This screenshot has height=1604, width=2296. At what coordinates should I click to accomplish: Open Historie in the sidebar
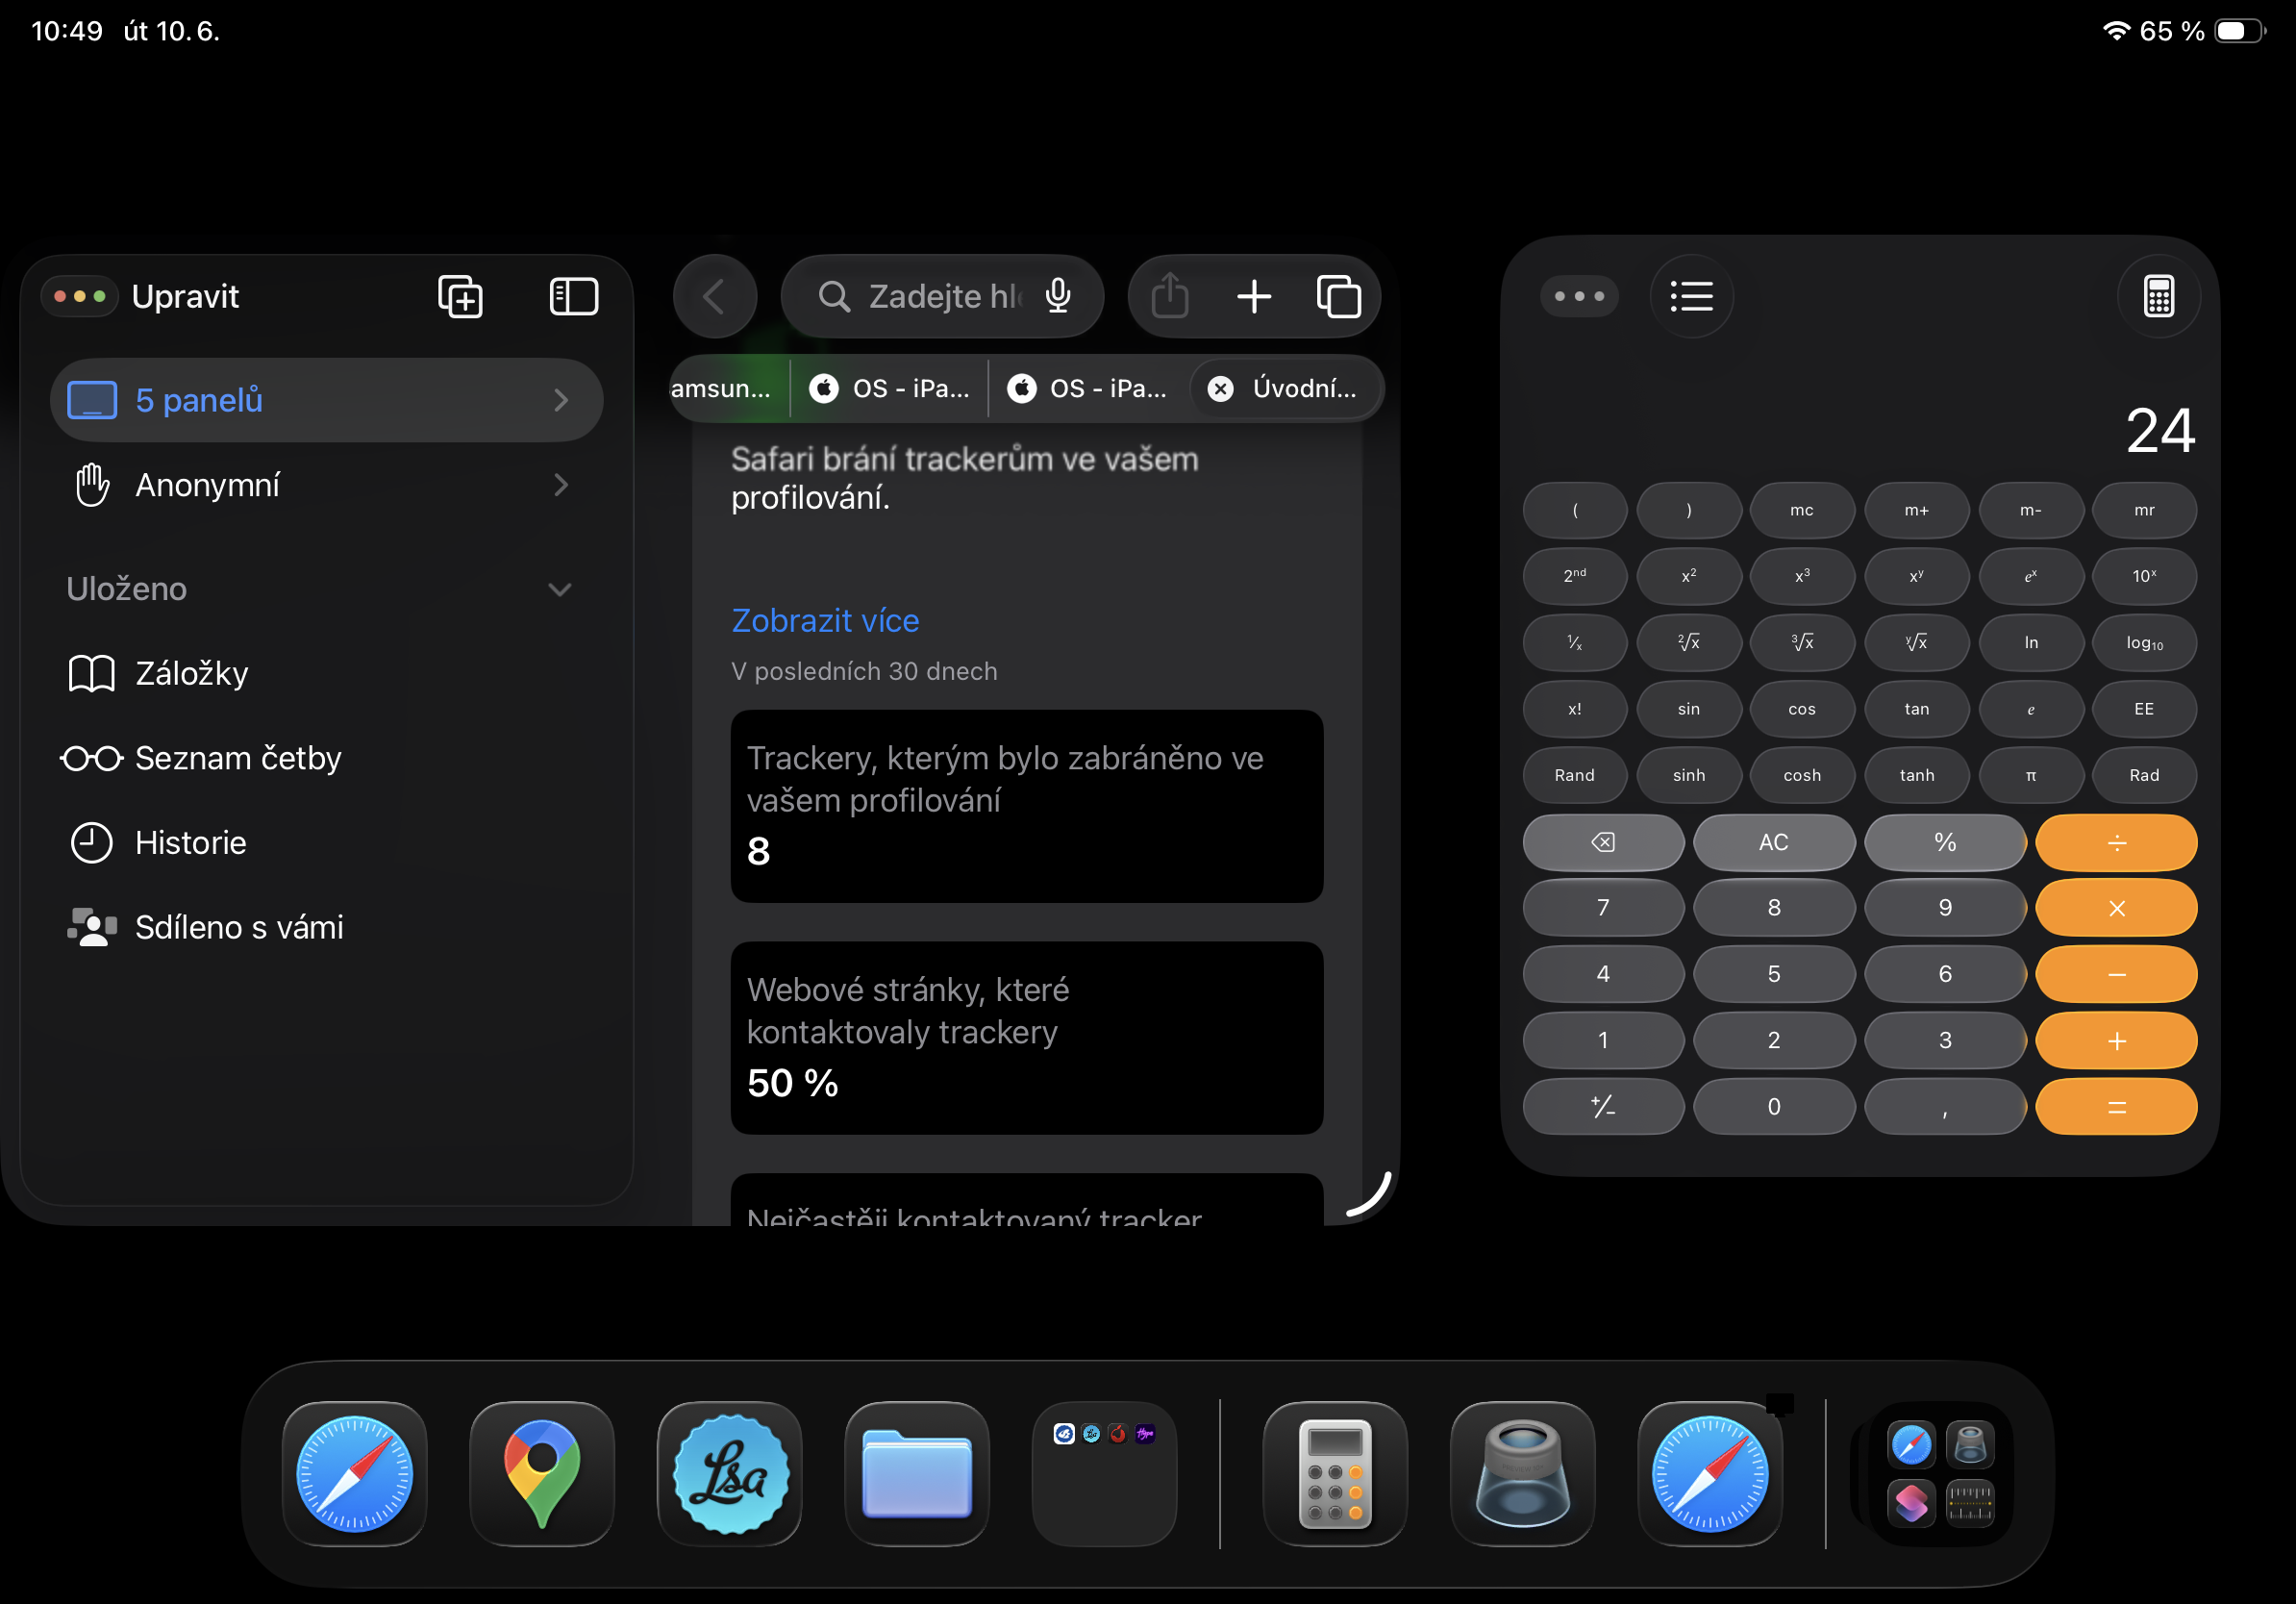(190, 843)
